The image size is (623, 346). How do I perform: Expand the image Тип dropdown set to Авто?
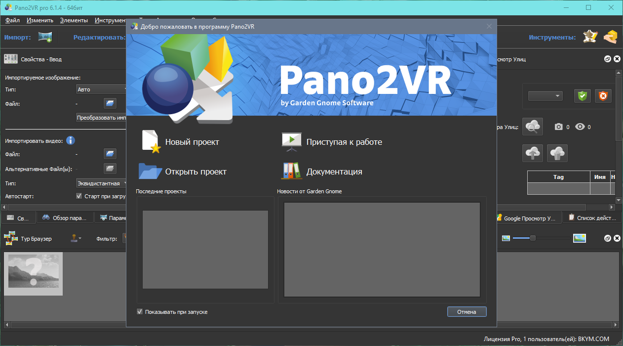pos(101,89)
